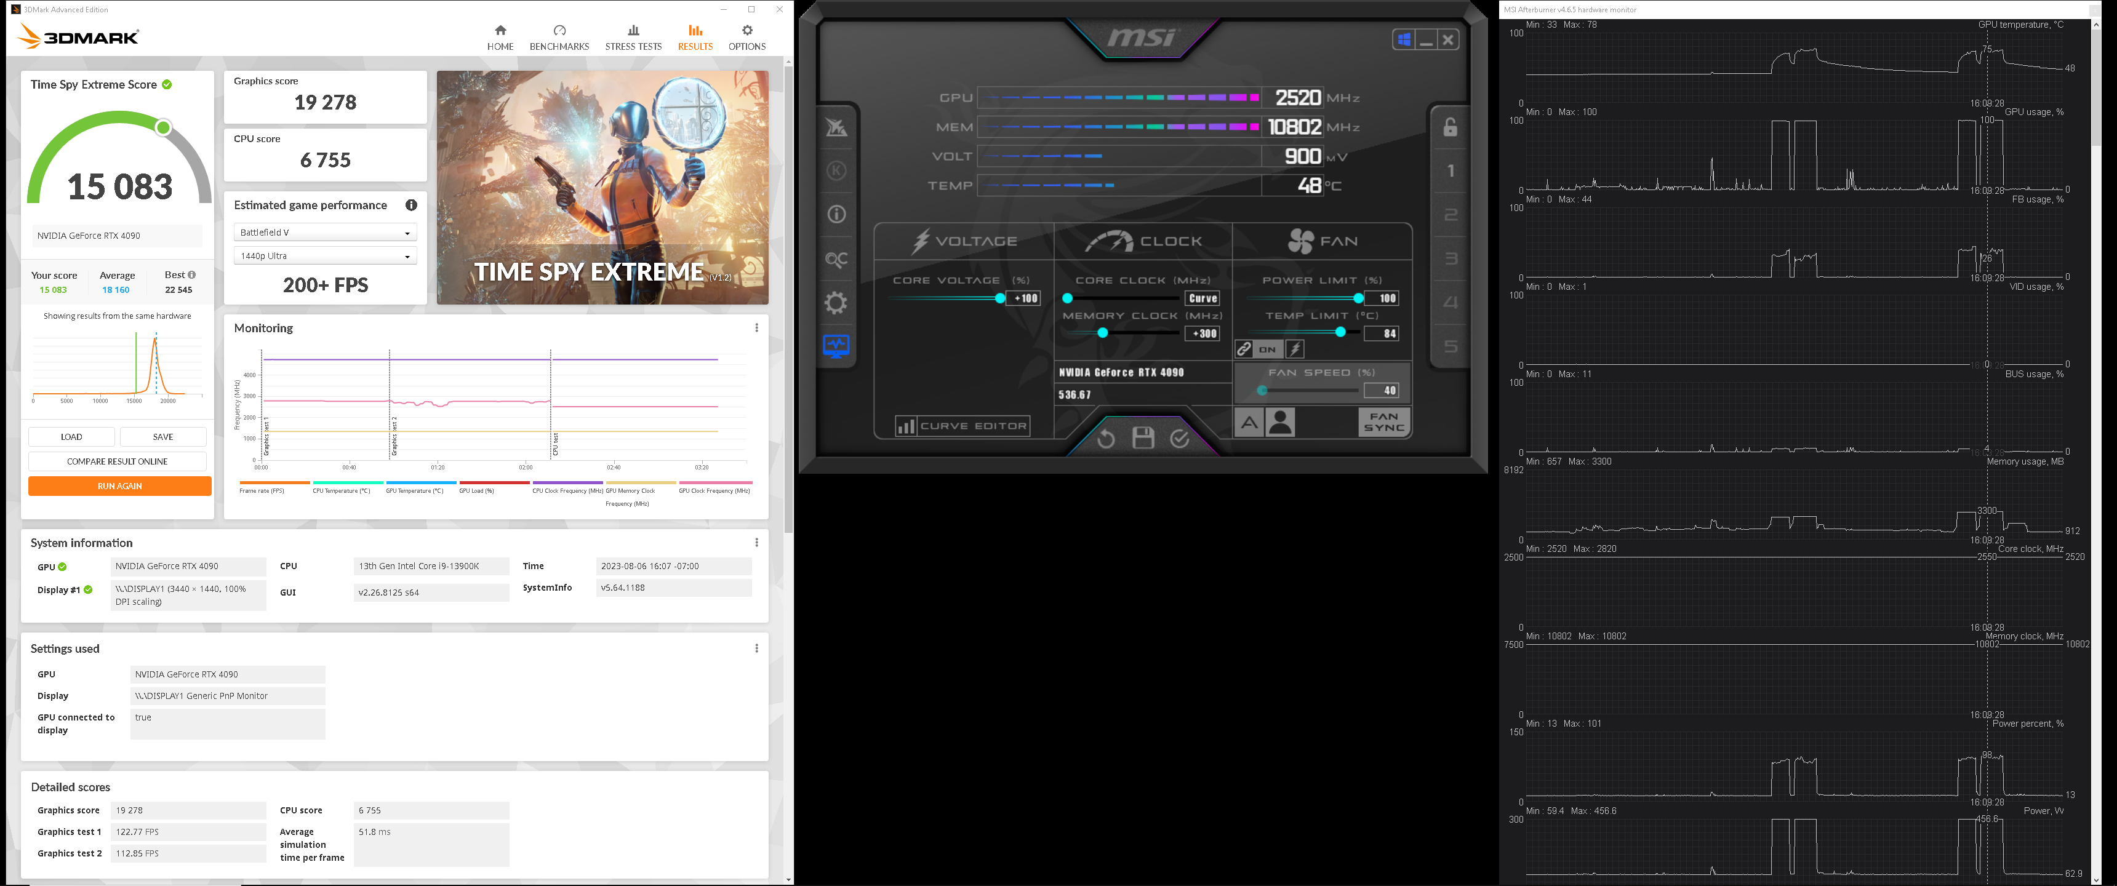Screen dimensions: 2117x886
Task: Click the save profile floppy icon
Action: click(1142, 438)
